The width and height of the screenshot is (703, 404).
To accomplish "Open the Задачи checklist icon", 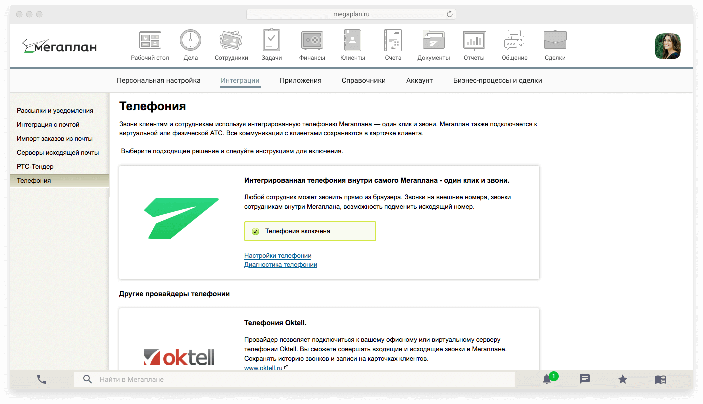I will (x=271, y=40).
